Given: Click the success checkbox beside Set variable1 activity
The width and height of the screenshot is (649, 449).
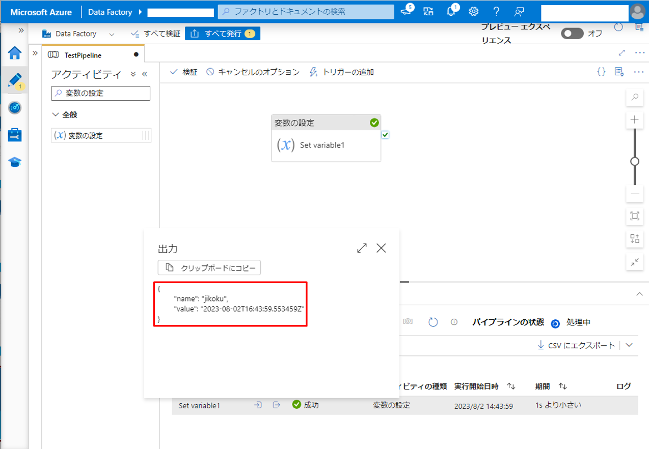Looking at the screenshot, I should point(385,135).
